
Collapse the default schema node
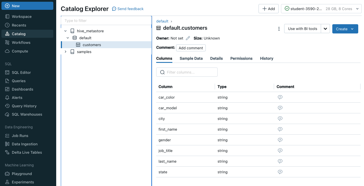point(68,38)
